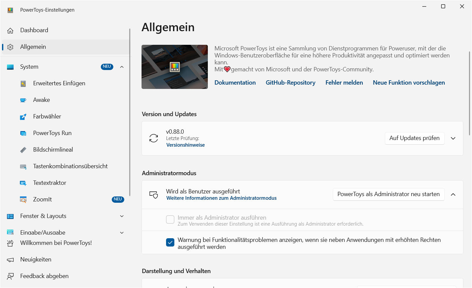This screenshot has height=288, width=472.
Task: Expand the Fenster & Layouts section
Action: click(x=122, y=216)
